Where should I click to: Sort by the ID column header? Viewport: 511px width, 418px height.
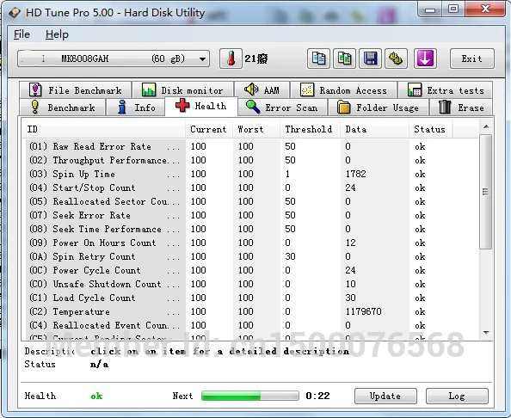[x=103, y=129]
